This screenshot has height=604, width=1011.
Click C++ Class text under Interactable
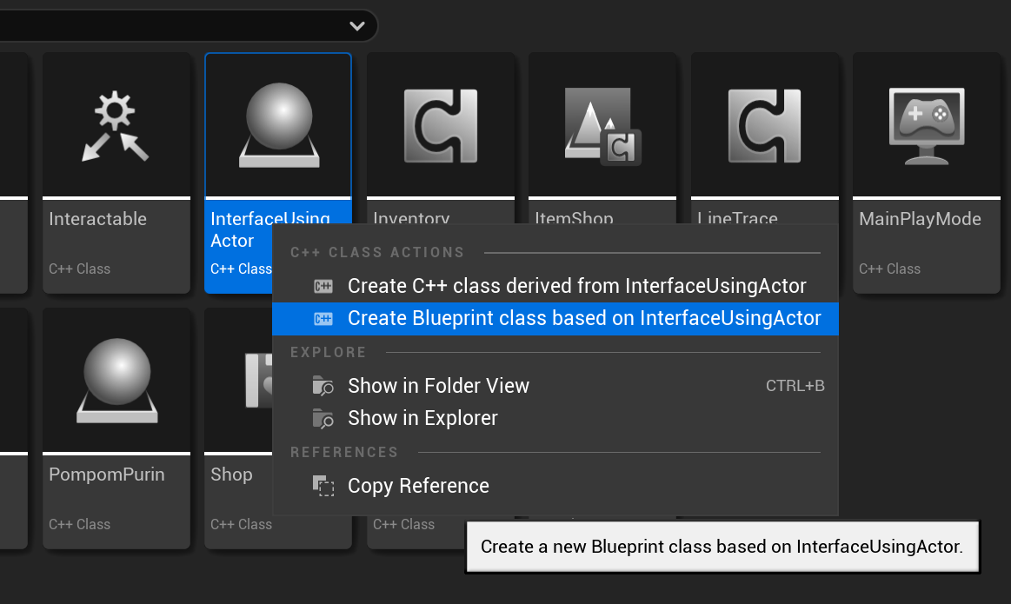(x=79, y=269)
